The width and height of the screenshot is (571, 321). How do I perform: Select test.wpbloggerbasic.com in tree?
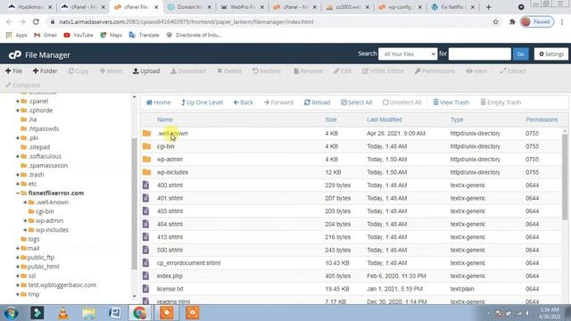point(62,285)
